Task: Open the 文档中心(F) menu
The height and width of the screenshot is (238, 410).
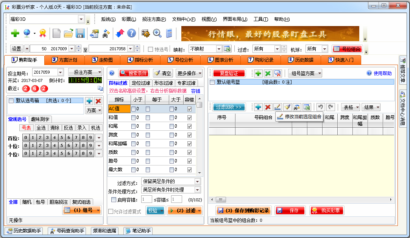Action: tap(184, 19)
